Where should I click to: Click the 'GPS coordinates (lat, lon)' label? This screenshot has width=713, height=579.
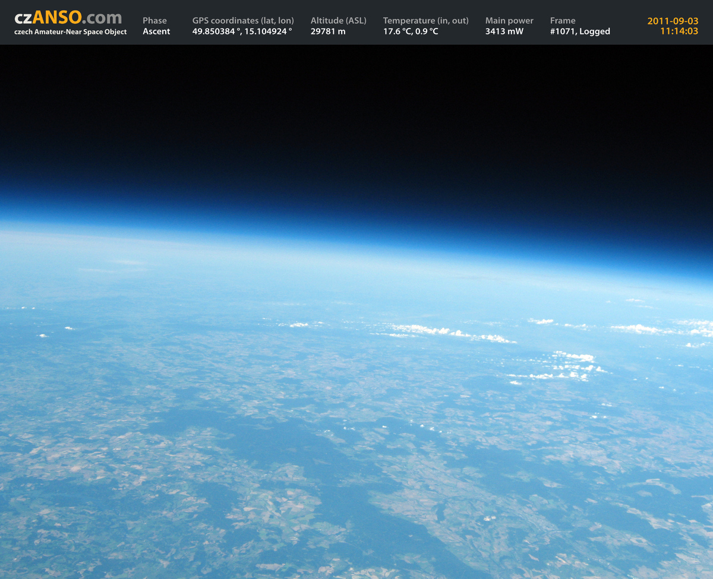pyautogui.click(x=243, y=21)
